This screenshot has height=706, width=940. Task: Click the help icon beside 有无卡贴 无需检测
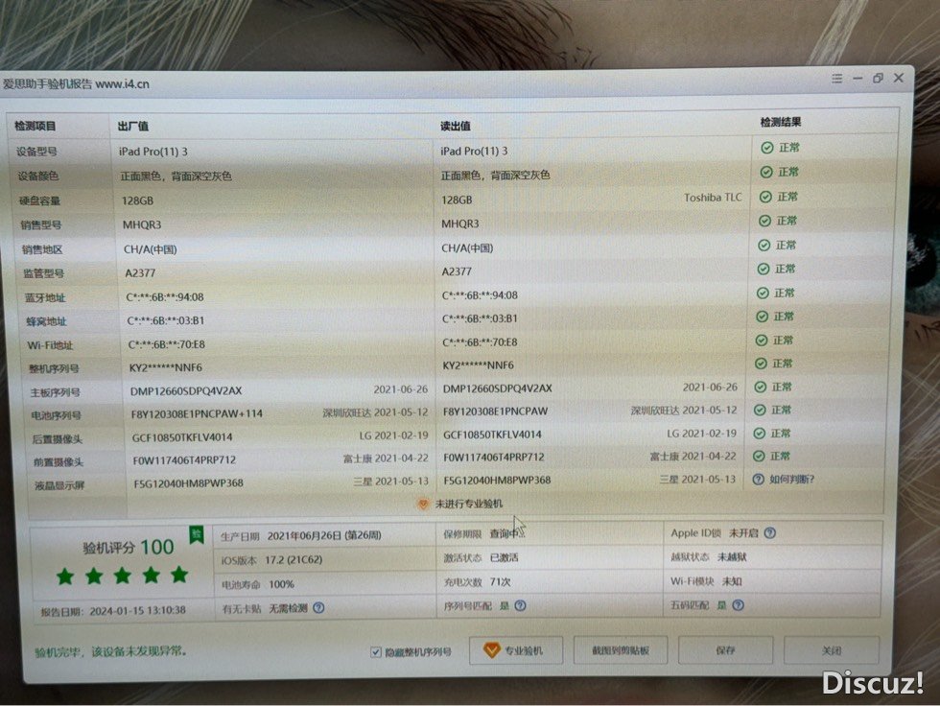point(318,608)
